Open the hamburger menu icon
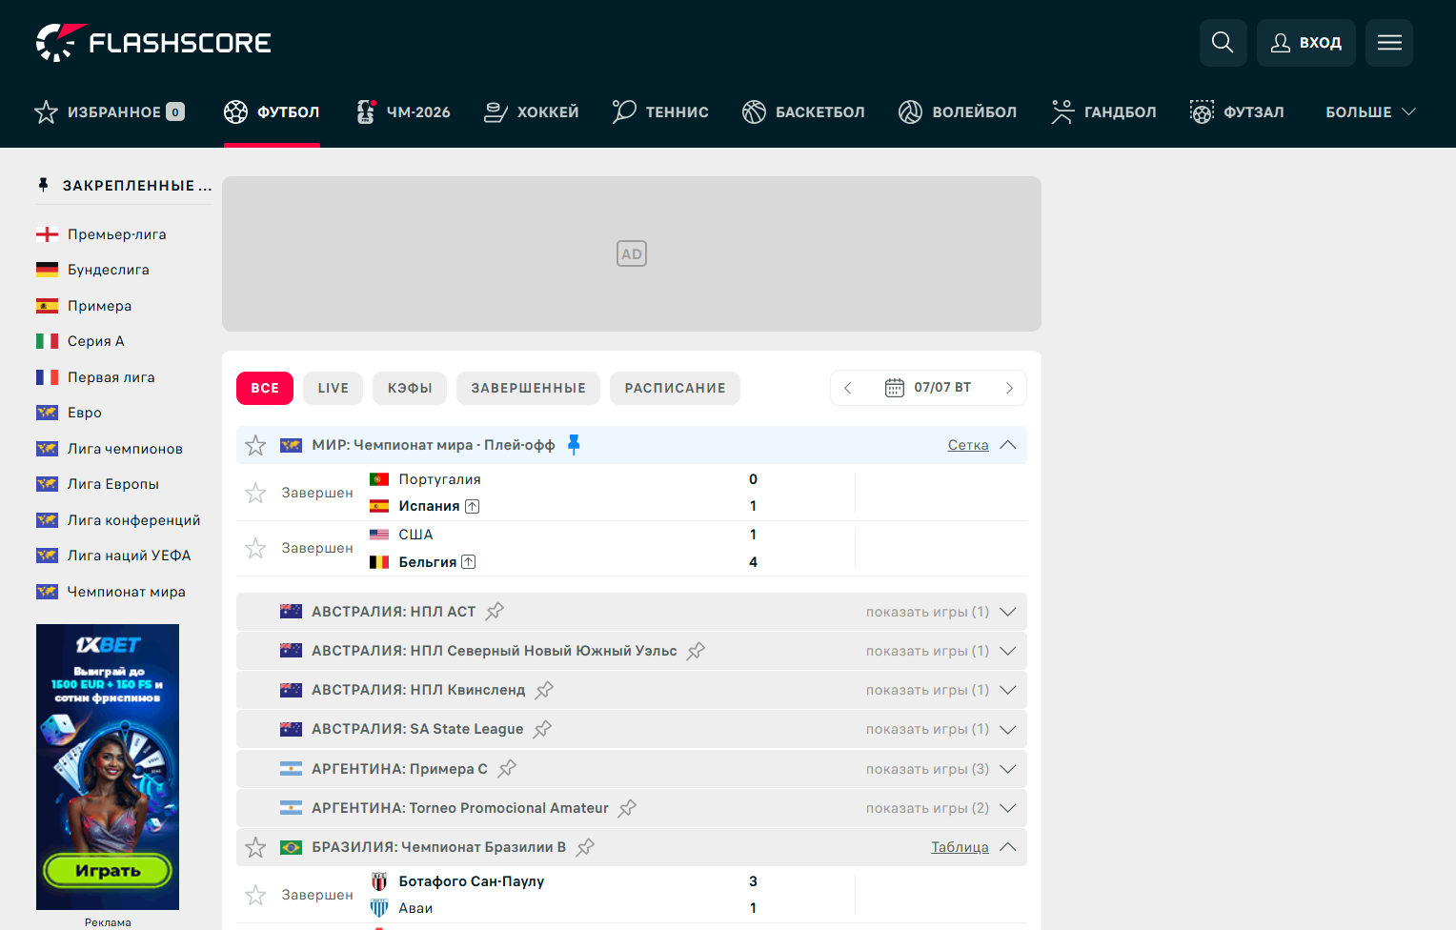Viewport: 1456px width, 930px height. coord(1389,43)
